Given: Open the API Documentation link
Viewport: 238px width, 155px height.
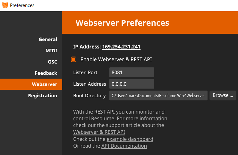Looking at the screenshot, I should pos(124,146).
